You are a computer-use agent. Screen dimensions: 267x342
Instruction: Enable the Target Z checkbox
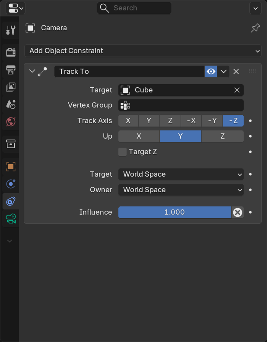[x=122, y=152]
